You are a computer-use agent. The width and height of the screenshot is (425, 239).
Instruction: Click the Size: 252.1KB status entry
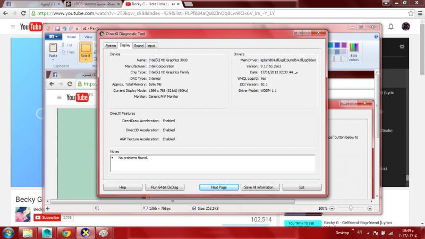[x=206, y=208]
